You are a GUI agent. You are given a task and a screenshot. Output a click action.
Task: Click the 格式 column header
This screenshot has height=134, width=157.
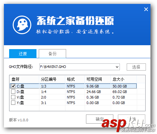[75, 79]
